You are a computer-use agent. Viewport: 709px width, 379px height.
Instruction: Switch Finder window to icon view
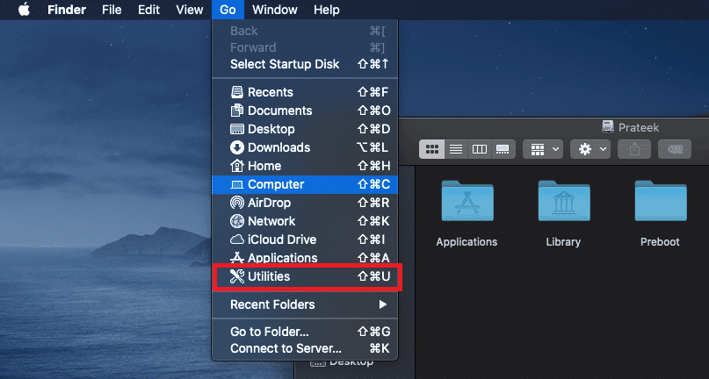[x=432, y=149]
